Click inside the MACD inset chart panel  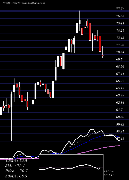71,167
